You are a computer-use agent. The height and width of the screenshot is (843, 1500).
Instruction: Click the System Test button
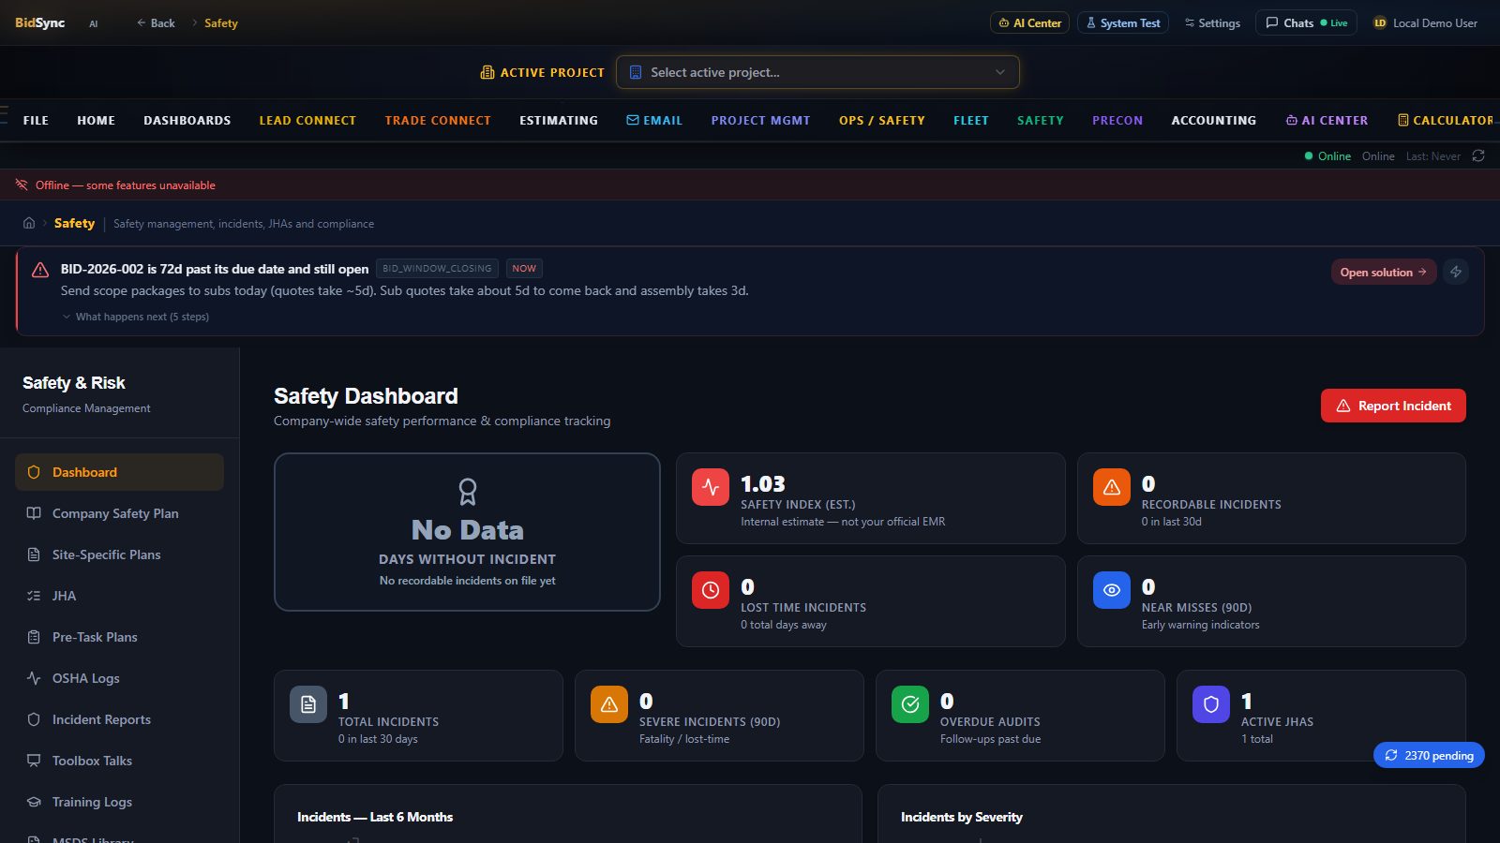pyautogui.click(x=1123, y=22)
